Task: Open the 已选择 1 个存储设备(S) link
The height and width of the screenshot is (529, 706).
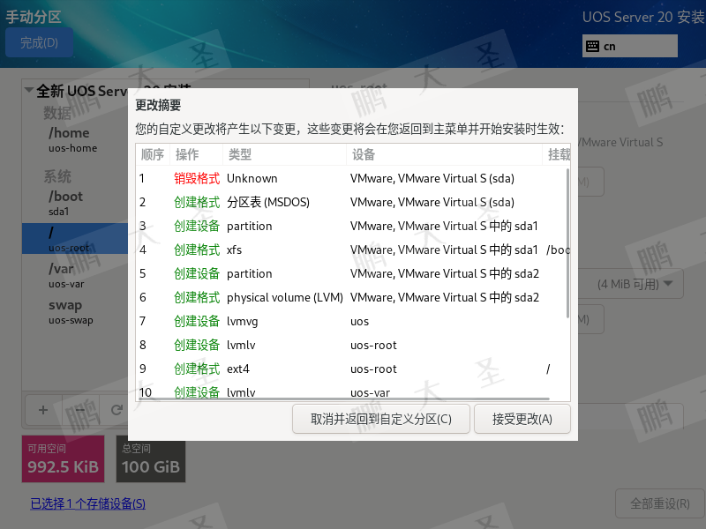Action: tap(87, 503)
